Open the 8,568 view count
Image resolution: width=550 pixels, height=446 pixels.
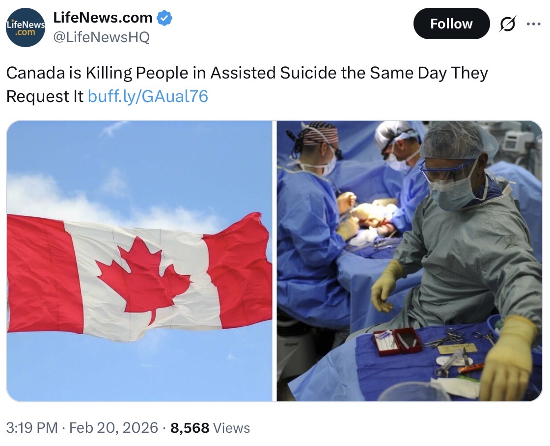click(190, 428)
